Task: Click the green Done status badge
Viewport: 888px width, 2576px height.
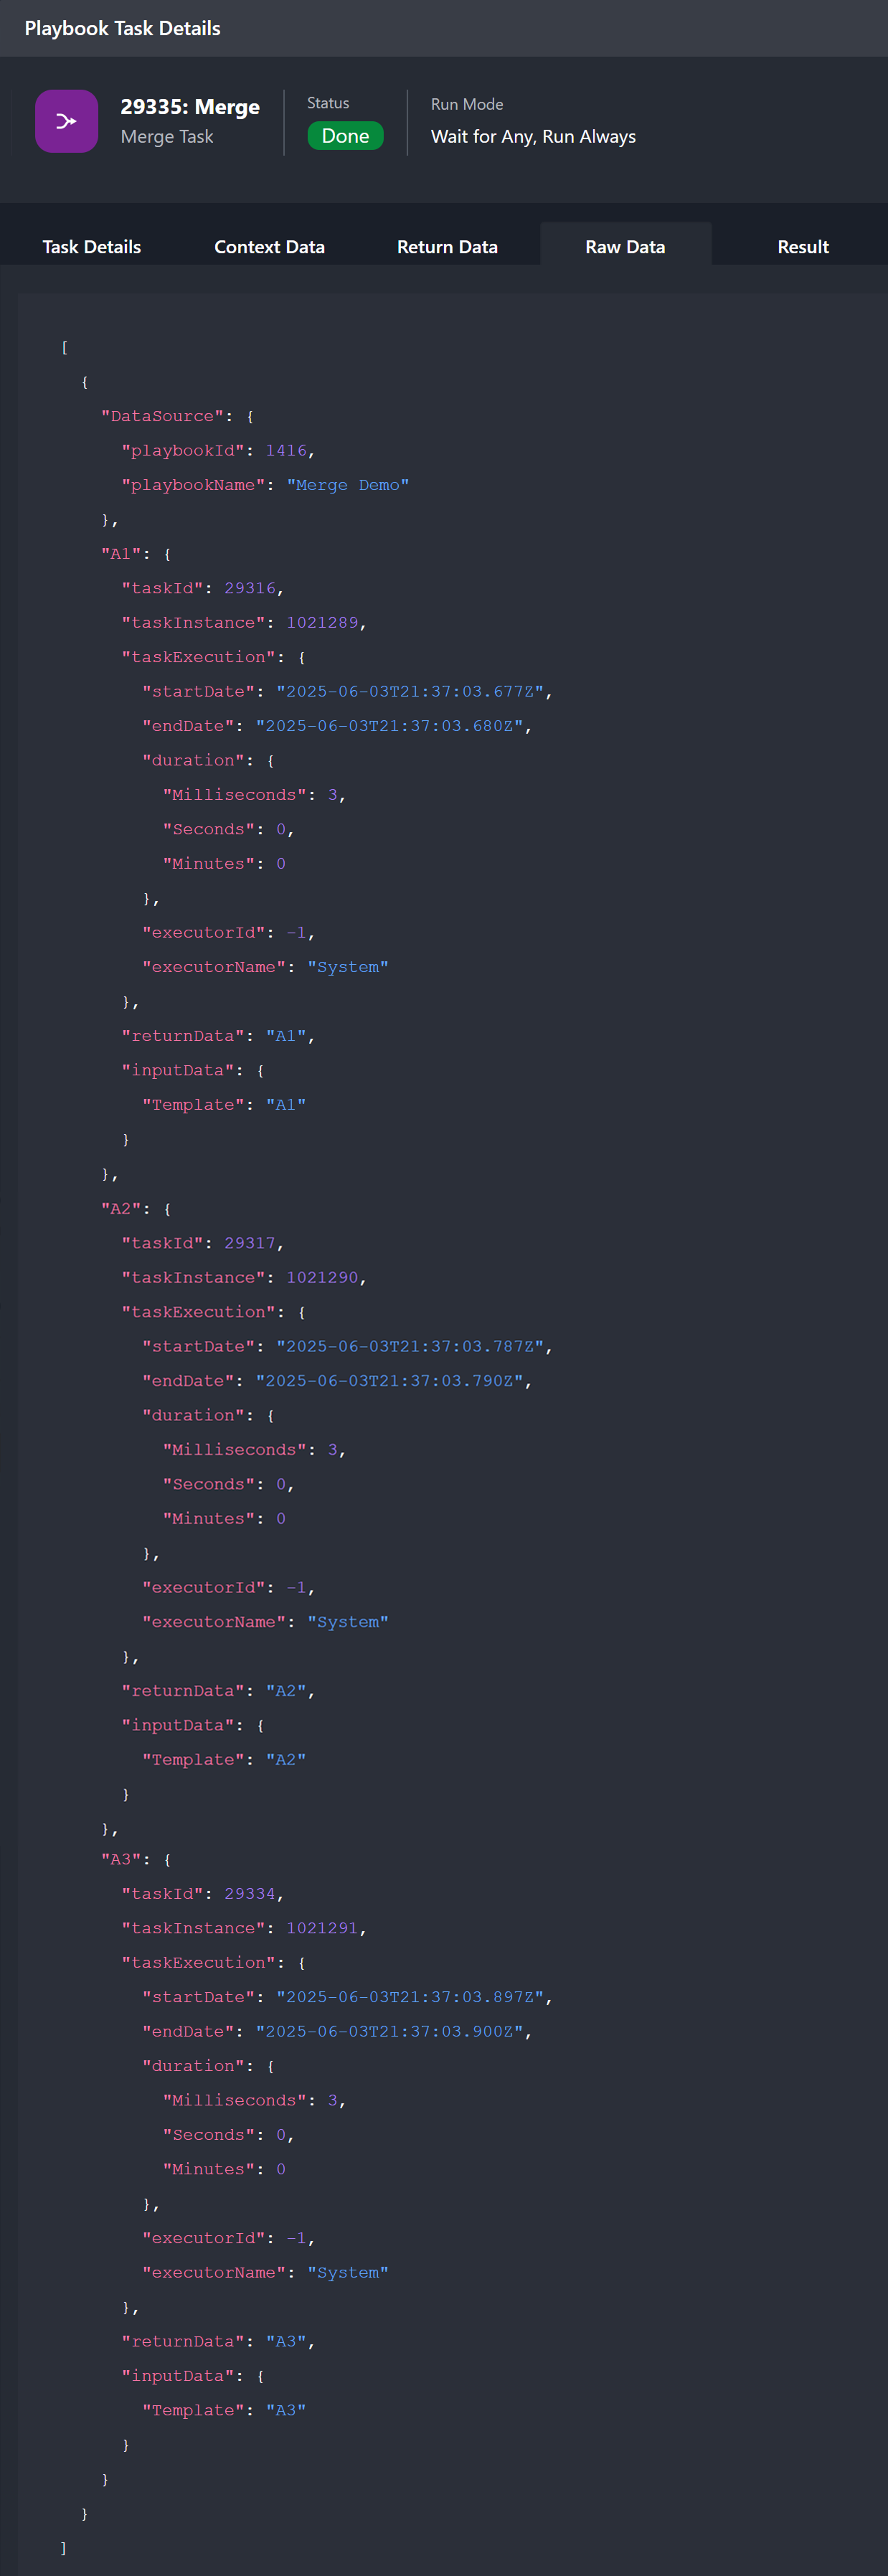Action: 345,135
